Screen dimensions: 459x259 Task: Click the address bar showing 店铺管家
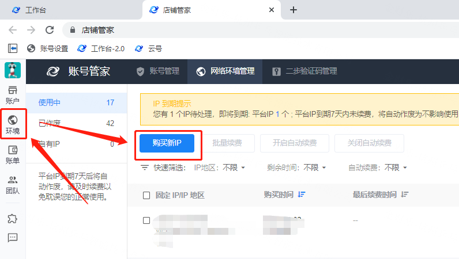261,30
